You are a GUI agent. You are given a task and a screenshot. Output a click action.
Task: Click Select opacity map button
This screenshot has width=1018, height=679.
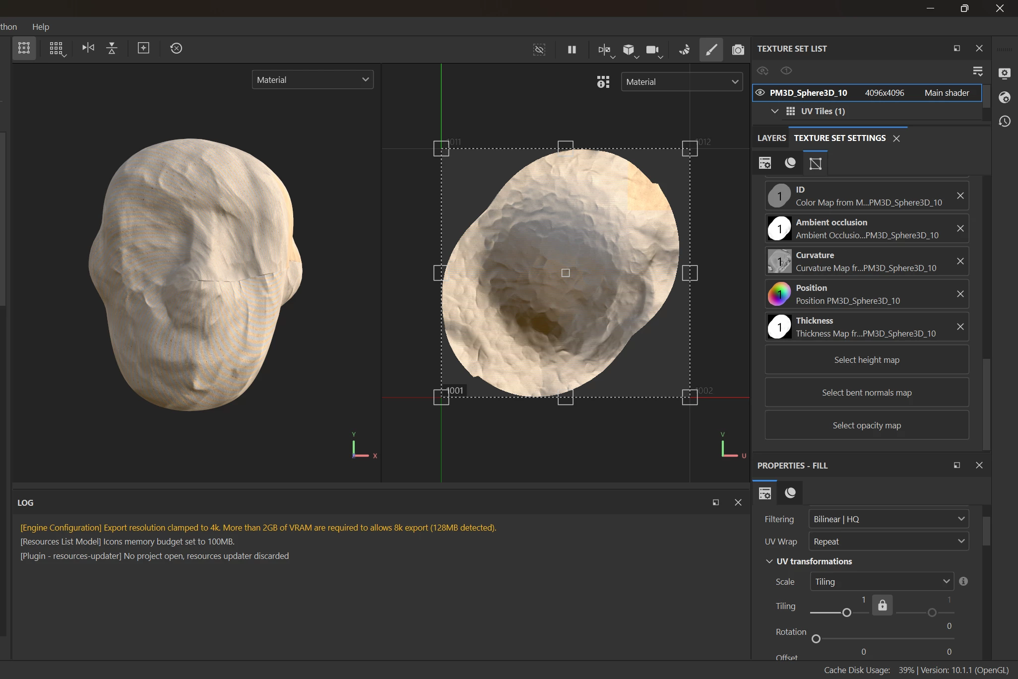click(866, 425)
